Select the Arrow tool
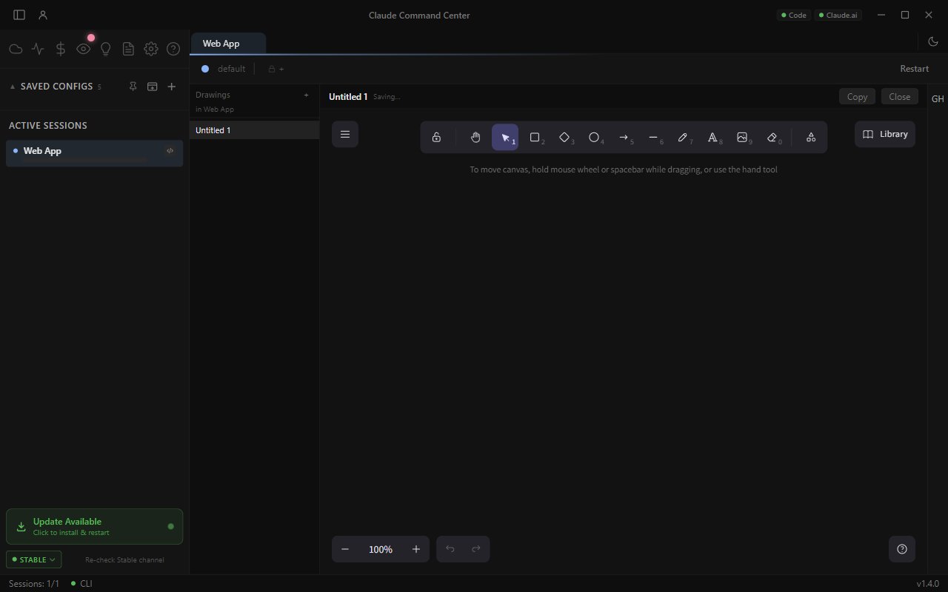 pos(624,137)
